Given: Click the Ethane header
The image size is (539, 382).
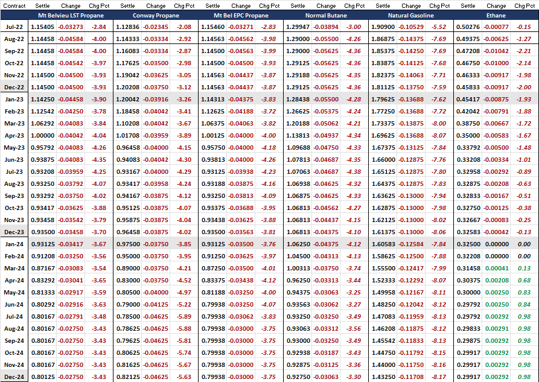Looking at the screenshot, I should (x=496, y=16).
